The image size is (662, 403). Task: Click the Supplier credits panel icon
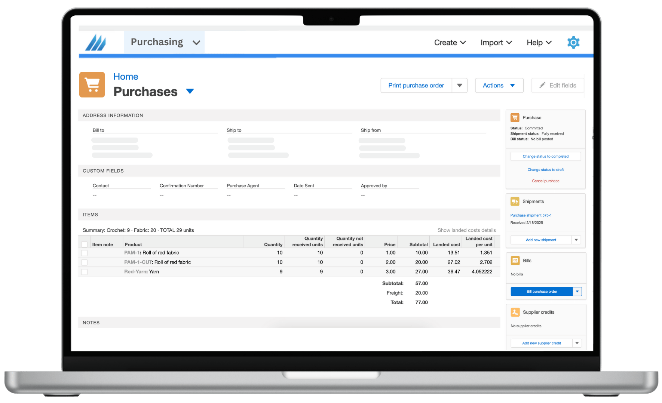(515, 312)
